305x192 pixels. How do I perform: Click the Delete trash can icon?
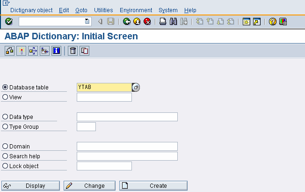[73, 51]
